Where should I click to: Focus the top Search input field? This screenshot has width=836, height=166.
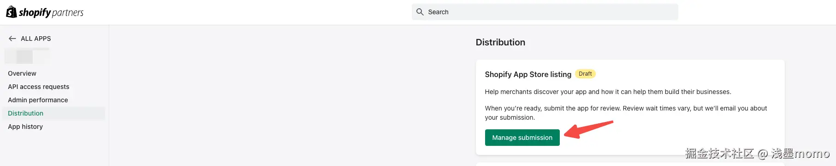(x=545, y=12)
